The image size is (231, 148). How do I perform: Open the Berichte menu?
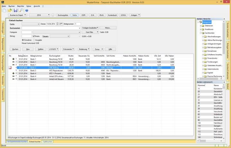coord(21,6)
